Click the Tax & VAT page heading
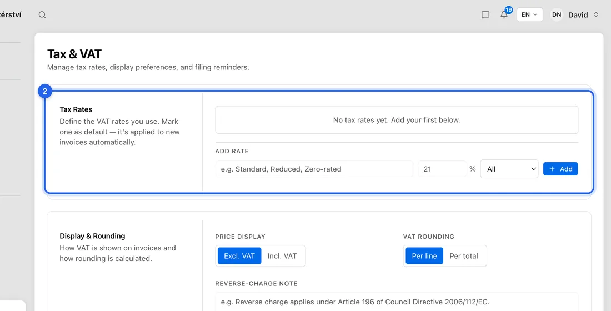611x311 pixels. pyautogui.click(x=74, y=54)
